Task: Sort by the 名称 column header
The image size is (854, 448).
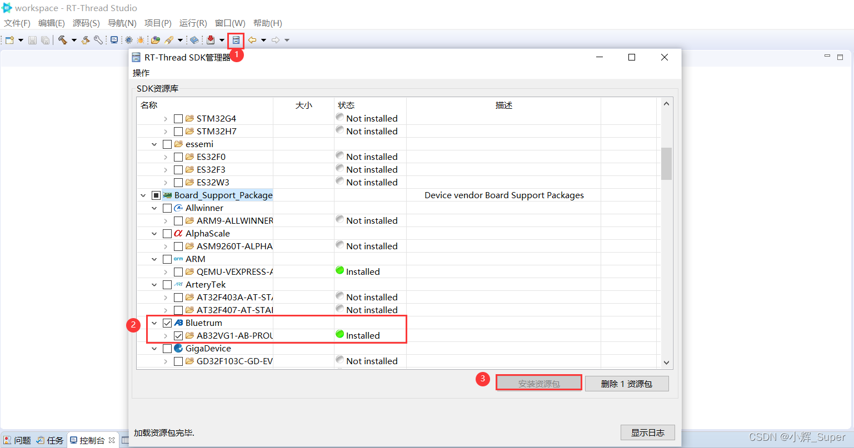Action: pyautogui.click(x=205, y=105)
